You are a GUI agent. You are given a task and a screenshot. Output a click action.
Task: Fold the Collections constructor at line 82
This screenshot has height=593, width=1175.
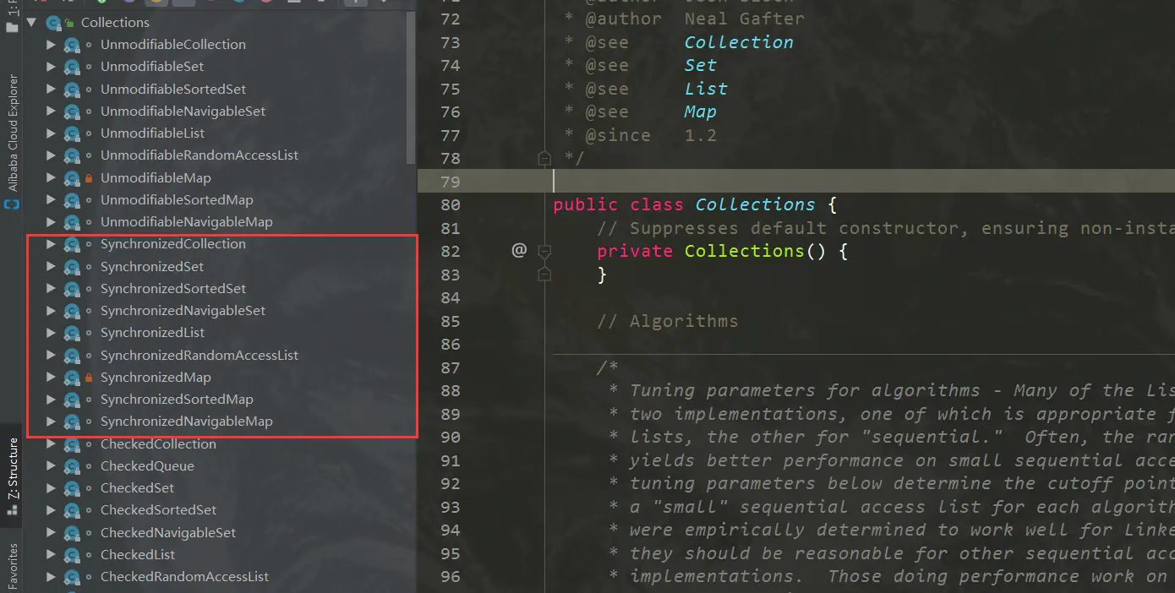(544, 251)
